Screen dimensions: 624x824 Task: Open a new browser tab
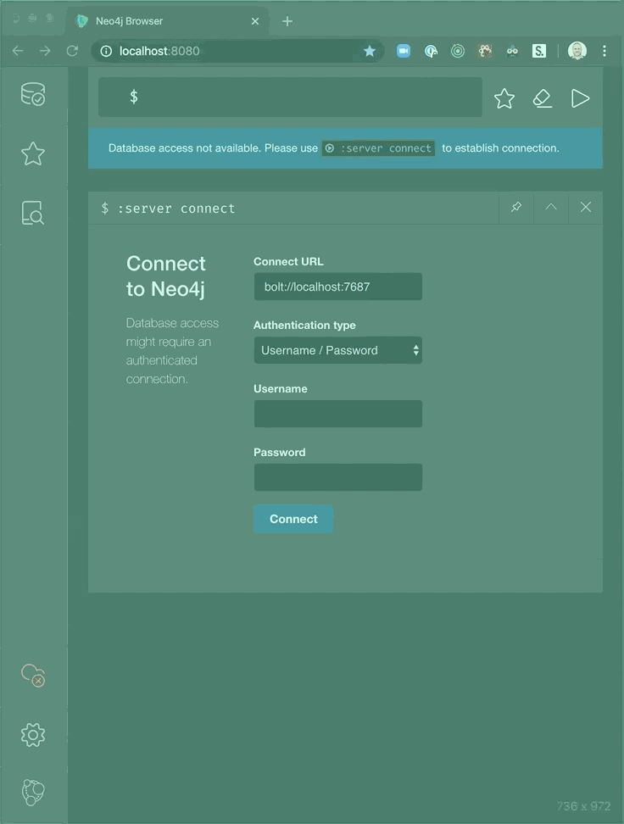[x=287, y=21]
